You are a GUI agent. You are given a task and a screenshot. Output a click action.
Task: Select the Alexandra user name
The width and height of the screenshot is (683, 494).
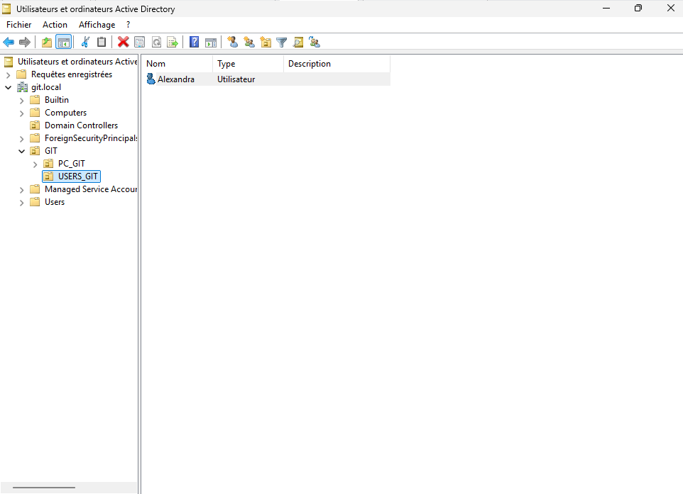coord(176,79)
